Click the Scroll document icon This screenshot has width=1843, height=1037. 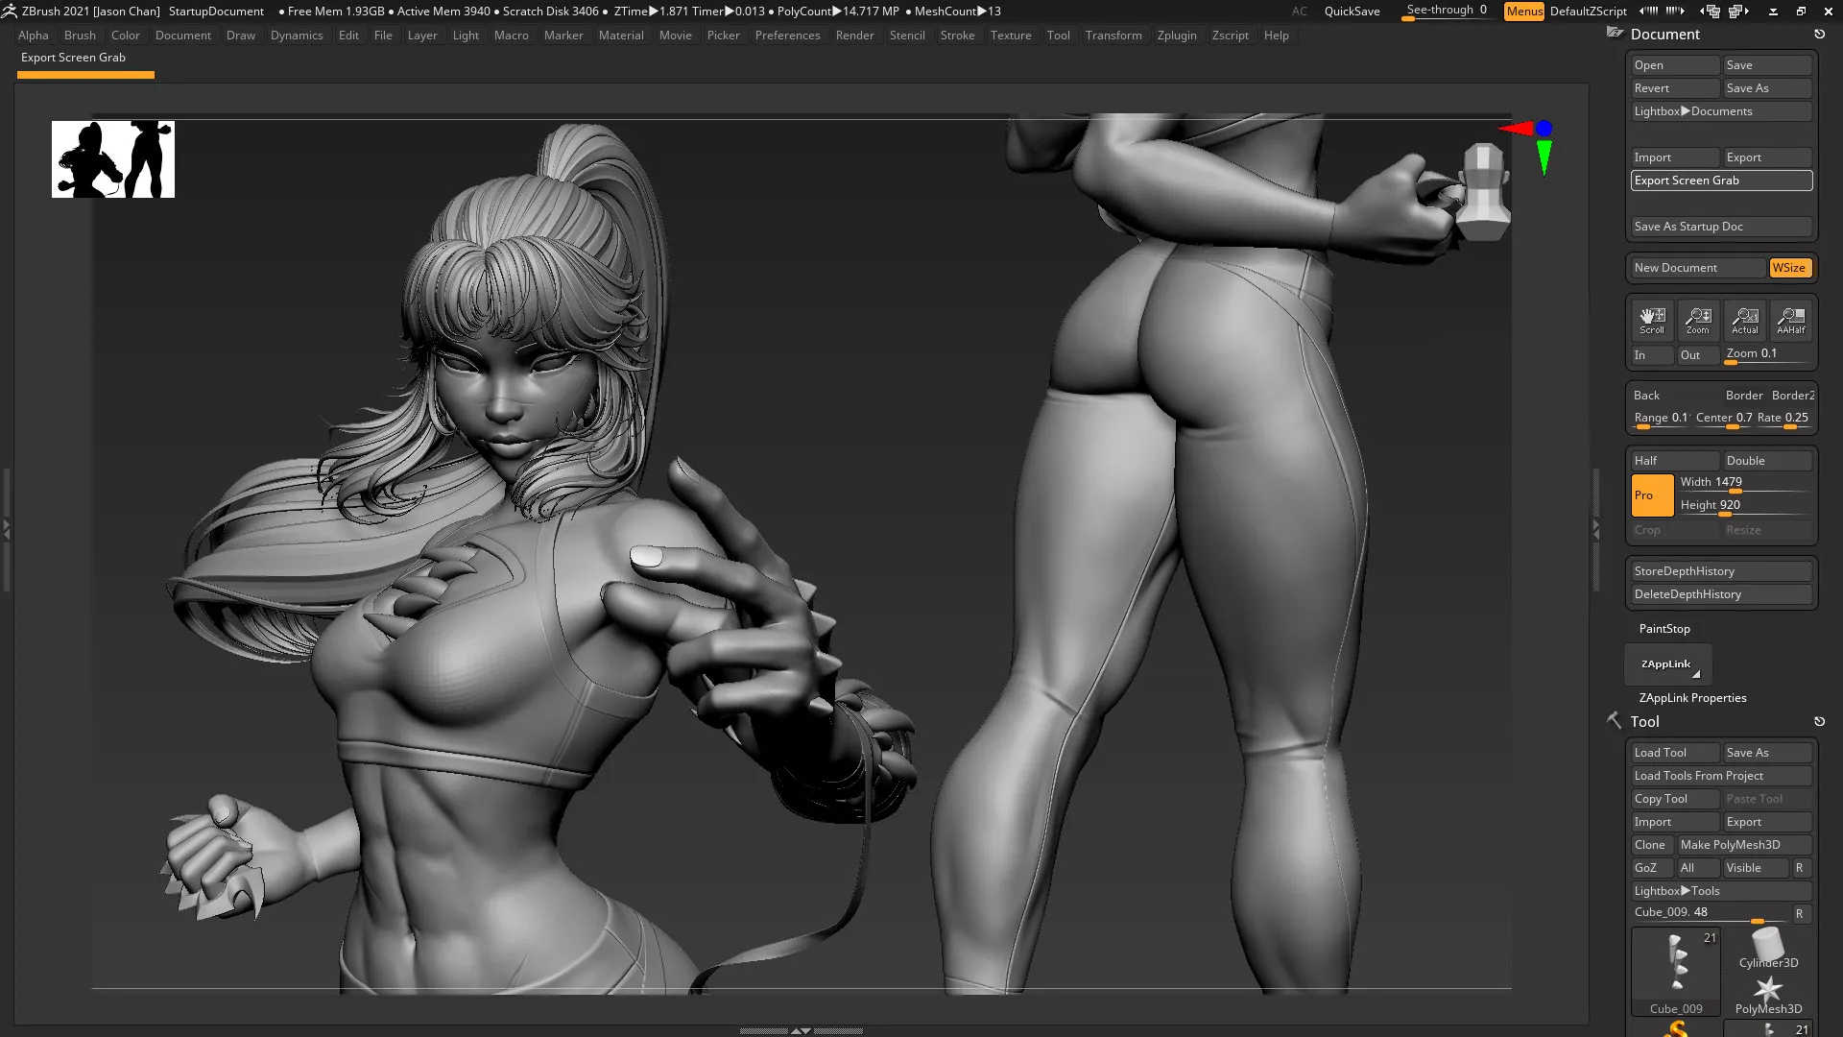(x=1652, y=321)
